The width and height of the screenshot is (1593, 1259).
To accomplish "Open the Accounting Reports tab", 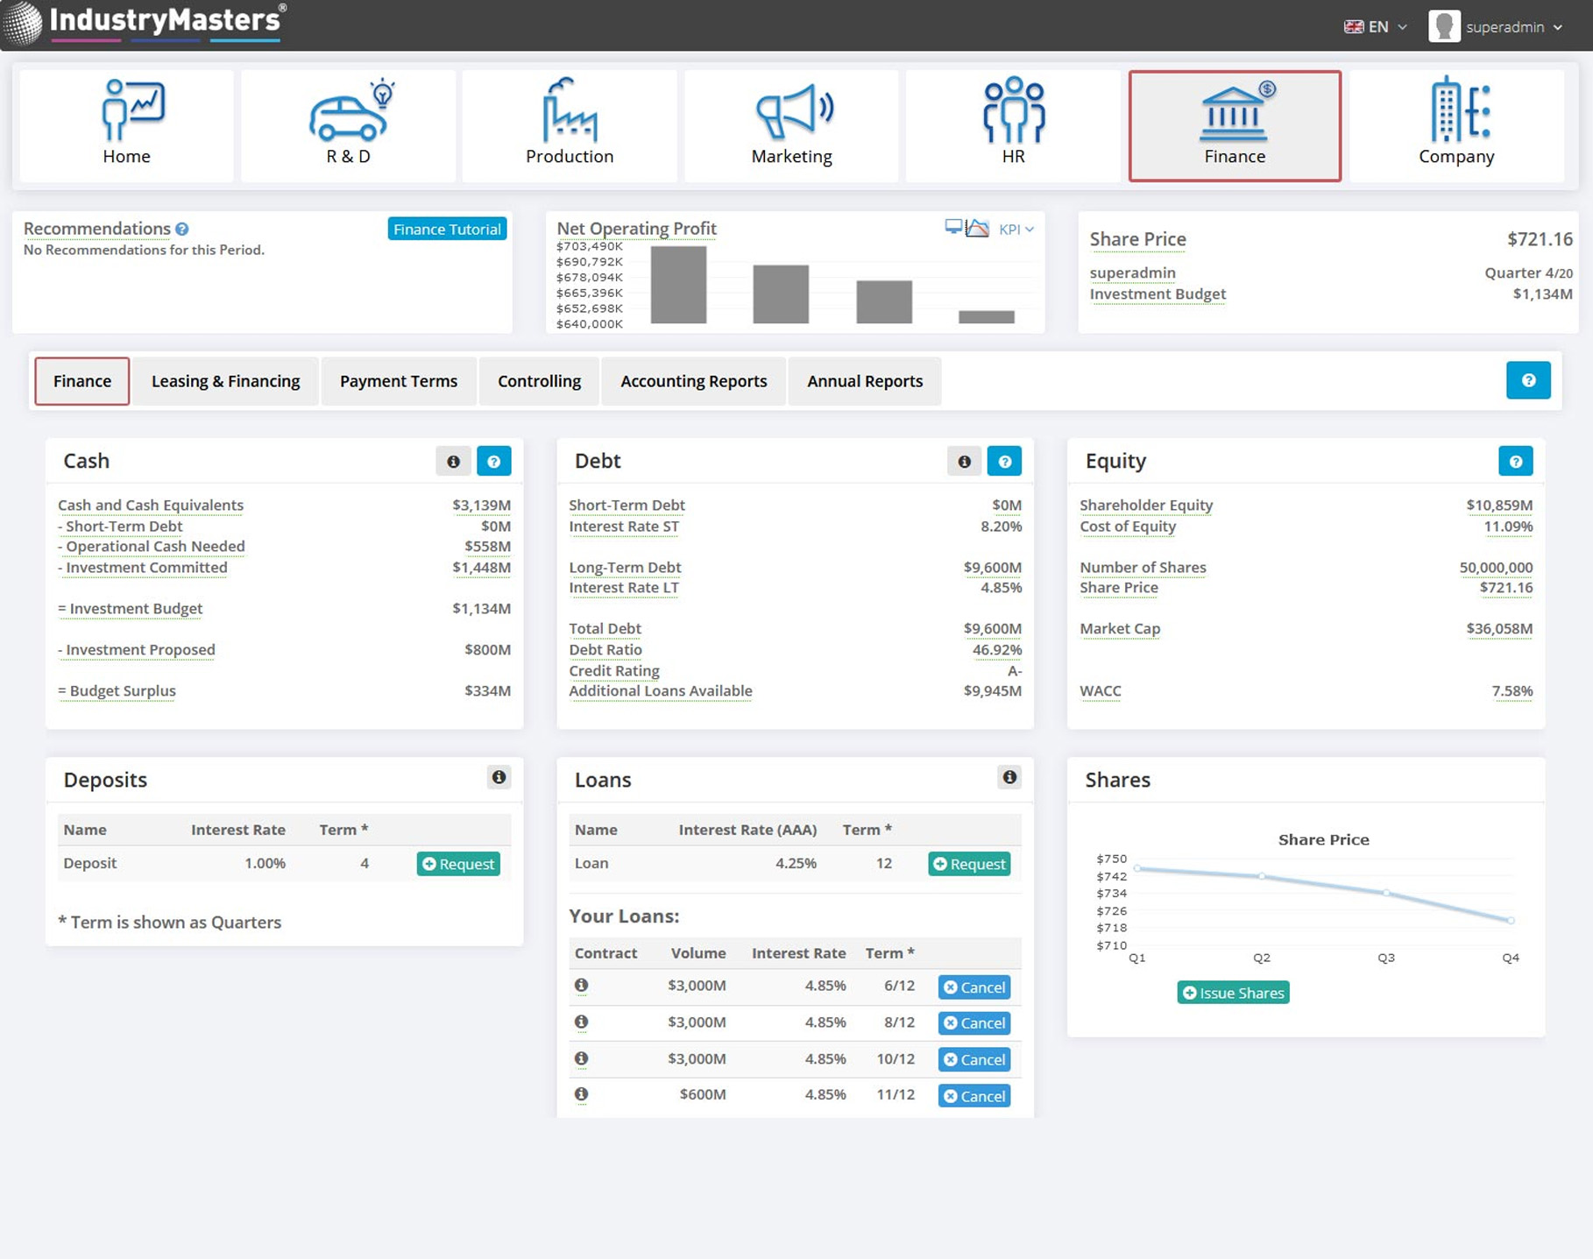I will [x=693, y=381].
